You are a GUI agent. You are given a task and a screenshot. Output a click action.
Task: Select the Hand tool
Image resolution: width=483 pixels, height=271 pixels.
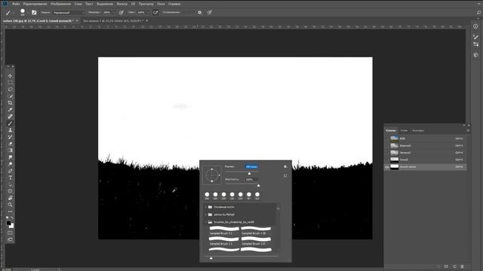(x=10, y=198)
